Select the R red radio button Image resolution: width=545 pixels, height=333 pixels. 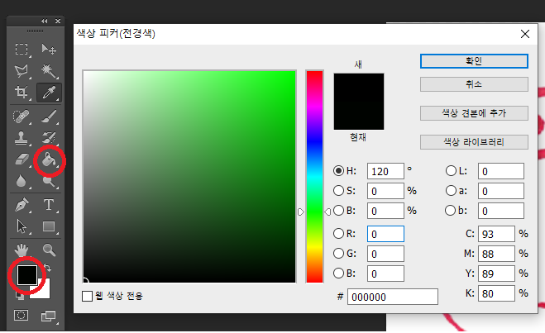[x=338, y=234]
